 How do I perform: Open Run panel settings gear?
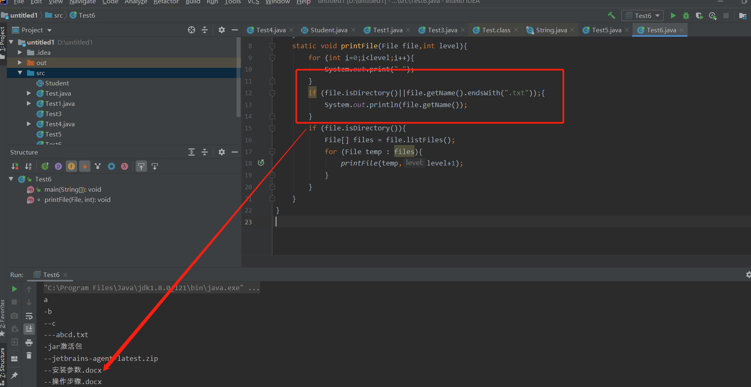coord(748,275)
